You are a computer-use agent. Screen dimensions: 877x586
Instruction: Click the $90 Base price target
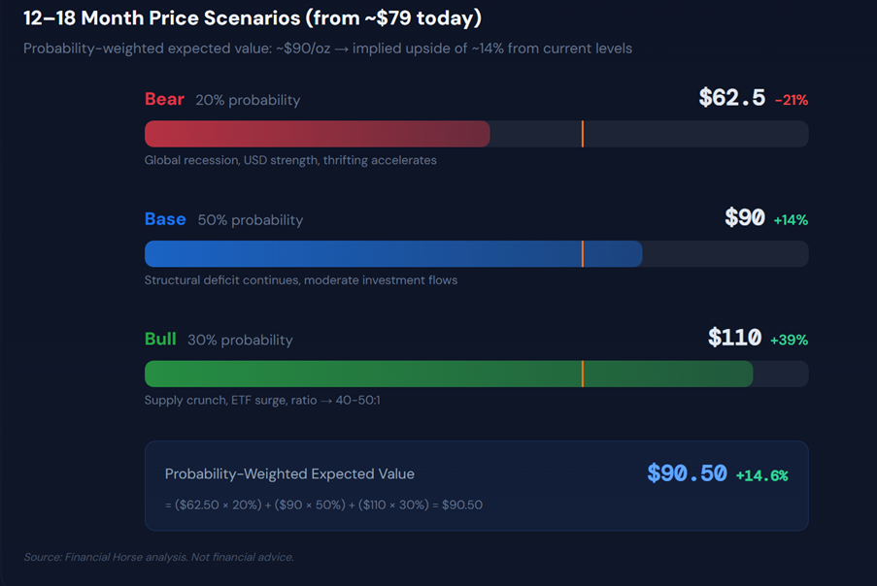[745, 218]
